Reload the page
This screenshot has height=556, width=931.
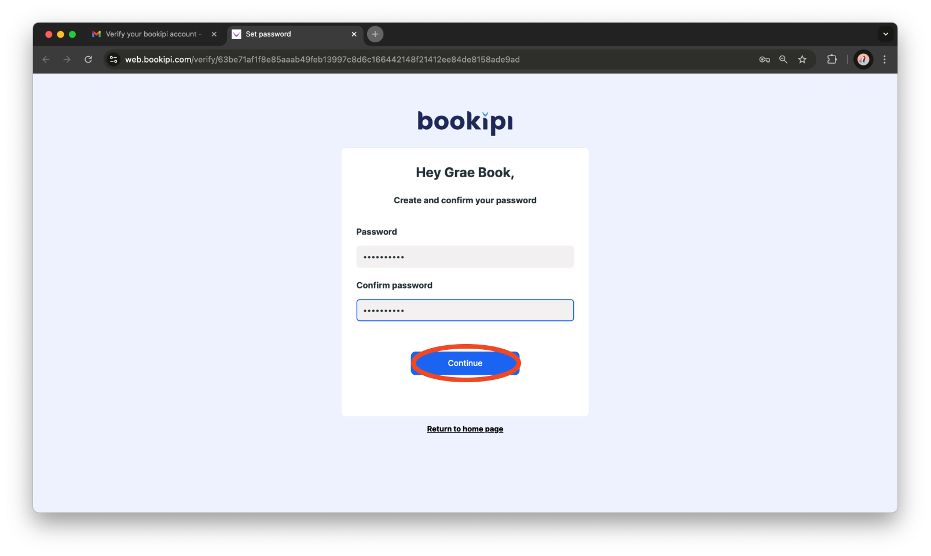click(x=88, y=59)
